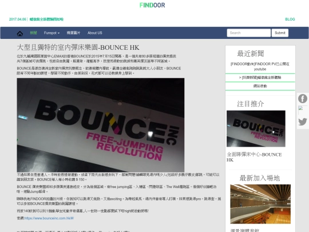Click the home icon in navigation bar
This screenshot has height=232, width=309.
point(19,34)
